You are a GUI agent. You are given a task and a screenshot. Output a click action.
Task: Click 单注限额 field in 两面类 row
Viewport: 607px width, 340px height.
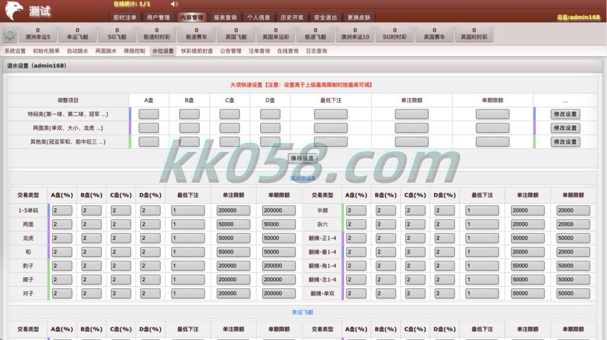pos(411,128)
